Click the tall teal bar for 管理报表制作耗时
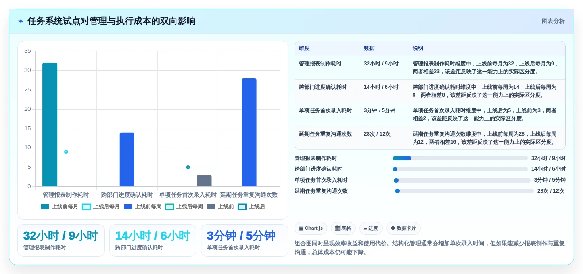The image size is (583, 274). pyautogui.click(x=50, y=125)
